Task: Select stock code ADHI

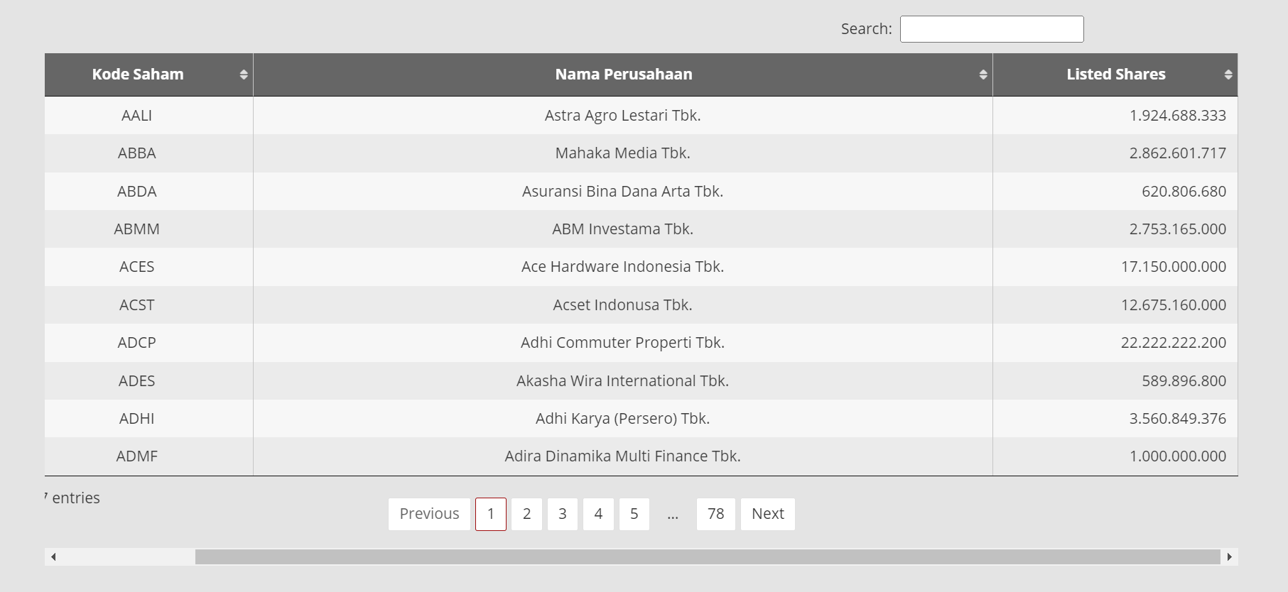Action: (137, 419)
